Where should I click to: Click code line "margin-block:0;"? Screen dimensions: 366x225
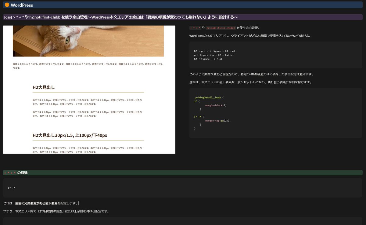(x=216, y=105)
